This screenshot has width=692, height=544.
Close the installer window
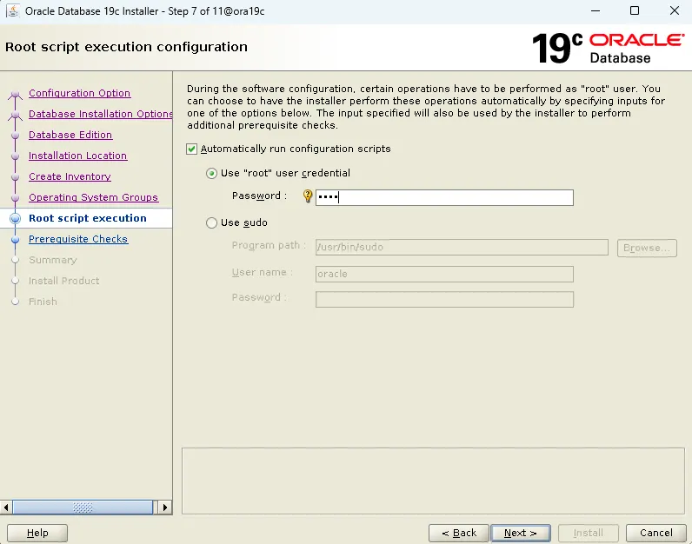[674, 11]
